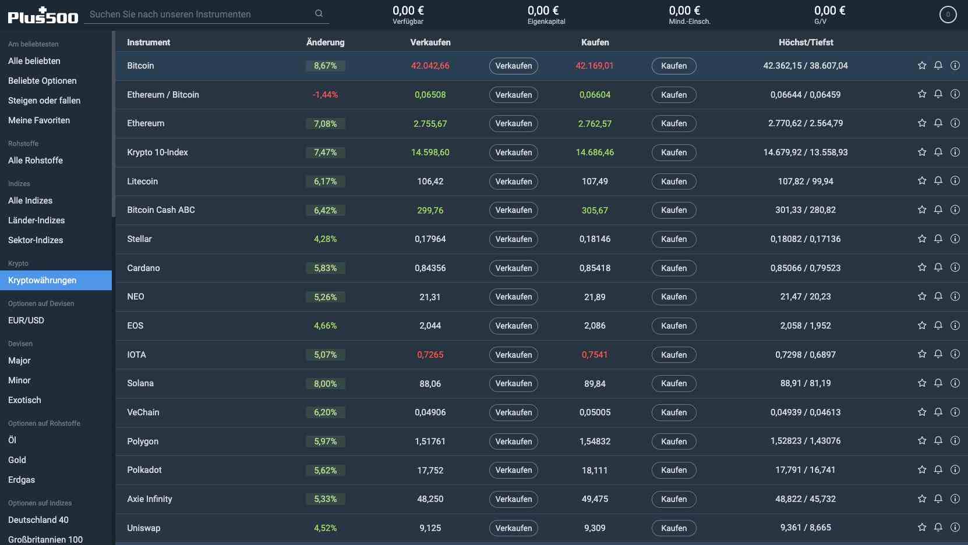968x545 pixels.
Task: Open info icon for Ethereum
Action: 955,123
